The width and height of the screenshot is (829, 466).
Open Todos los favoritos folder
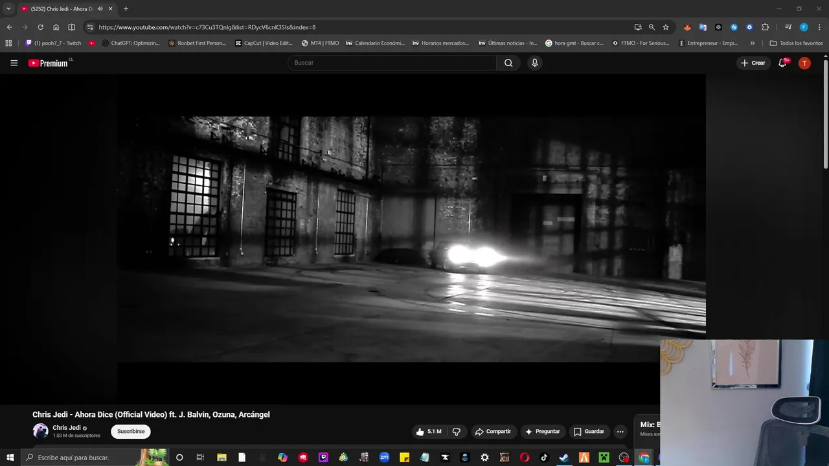796,43
